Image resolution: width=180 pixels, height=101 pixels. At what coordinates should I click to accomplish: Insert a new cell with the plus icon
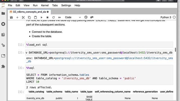pos(17,17)
